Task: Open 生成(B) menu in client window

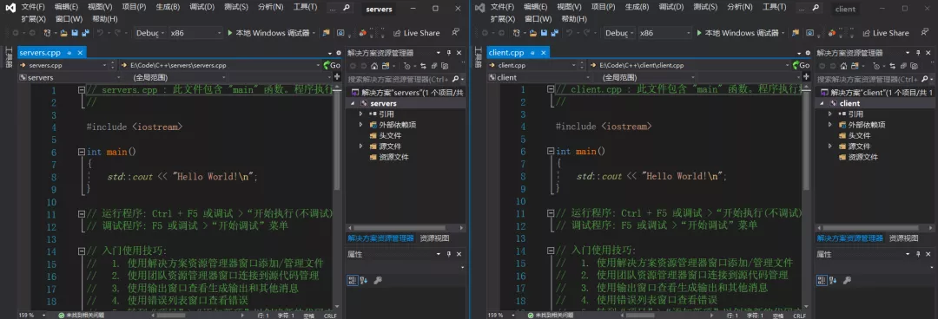Action: pos(637,7)
